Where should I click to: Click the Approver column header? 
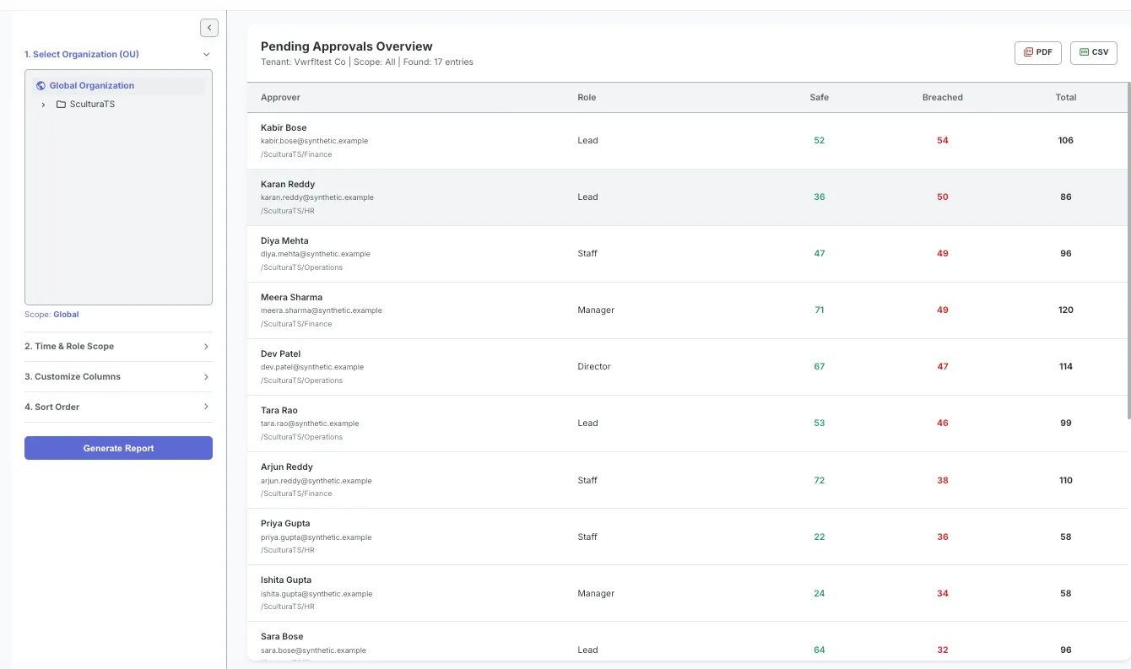coord(280,98)
